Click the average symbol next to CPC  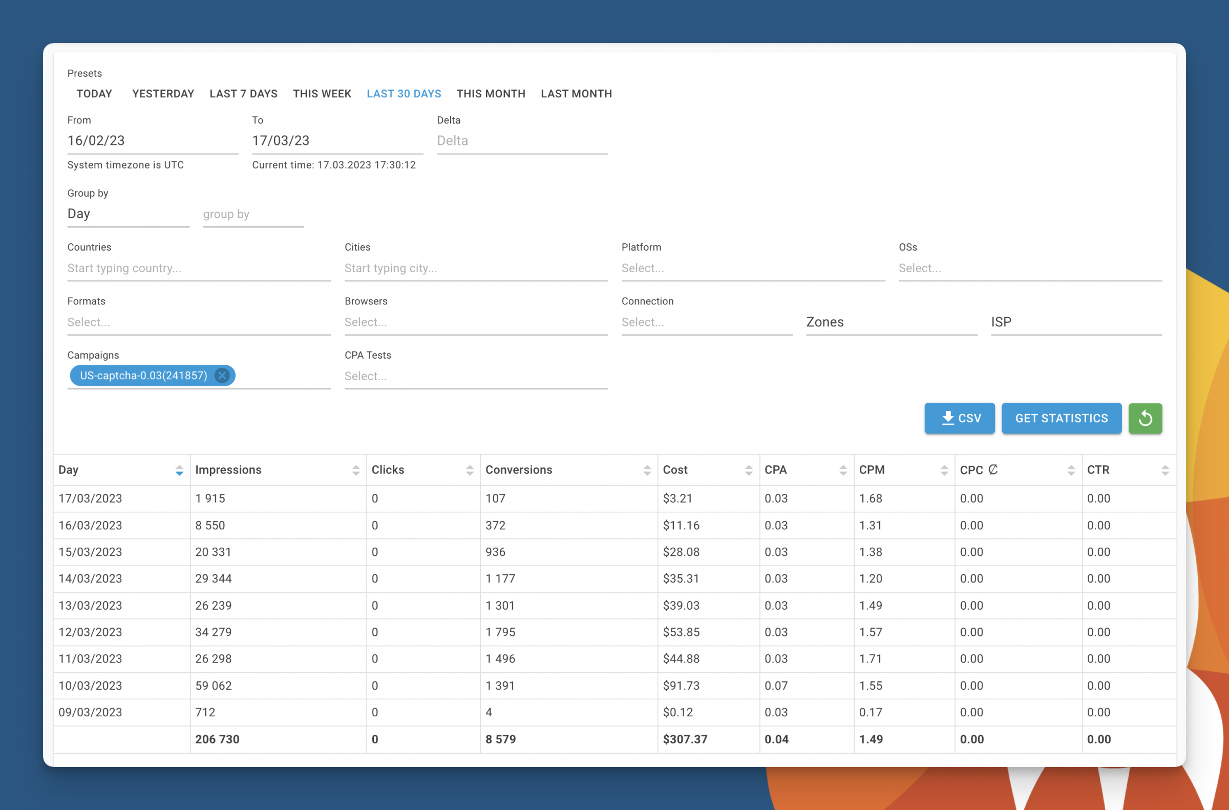(x=993, y=470)
